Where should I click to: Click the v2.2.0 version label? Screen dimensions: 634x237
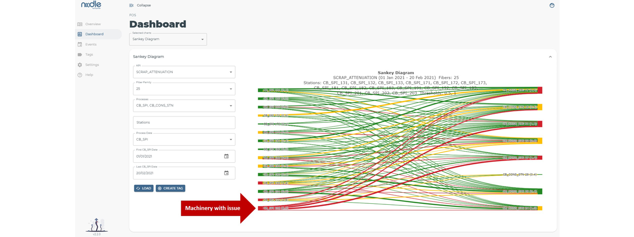[97, 234]
